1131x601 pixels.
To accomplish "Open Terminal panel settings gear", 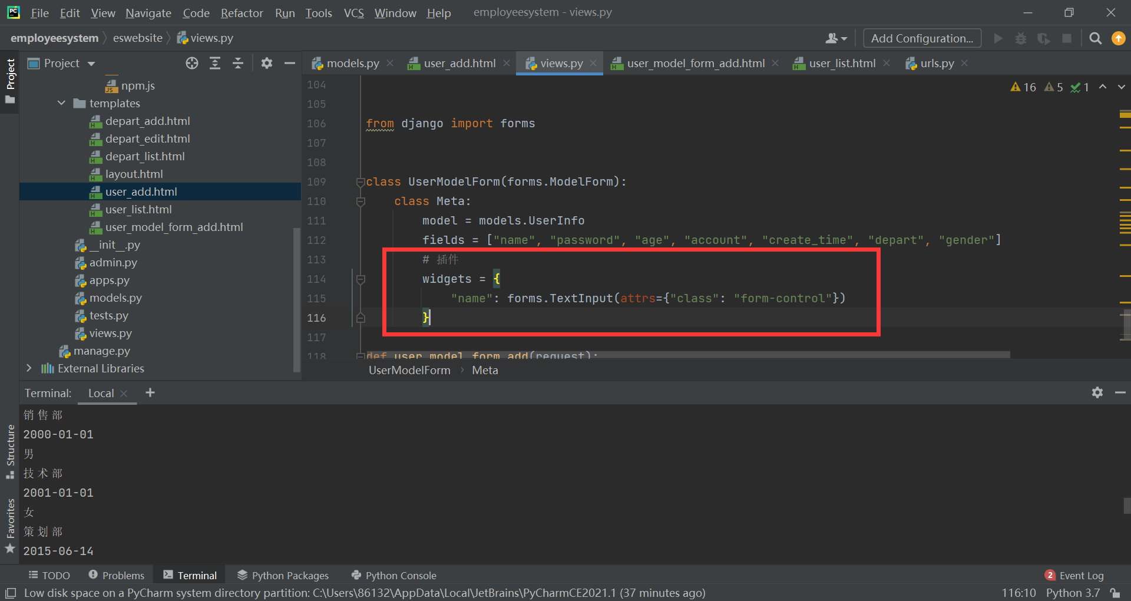I will tap(1097, 392).
